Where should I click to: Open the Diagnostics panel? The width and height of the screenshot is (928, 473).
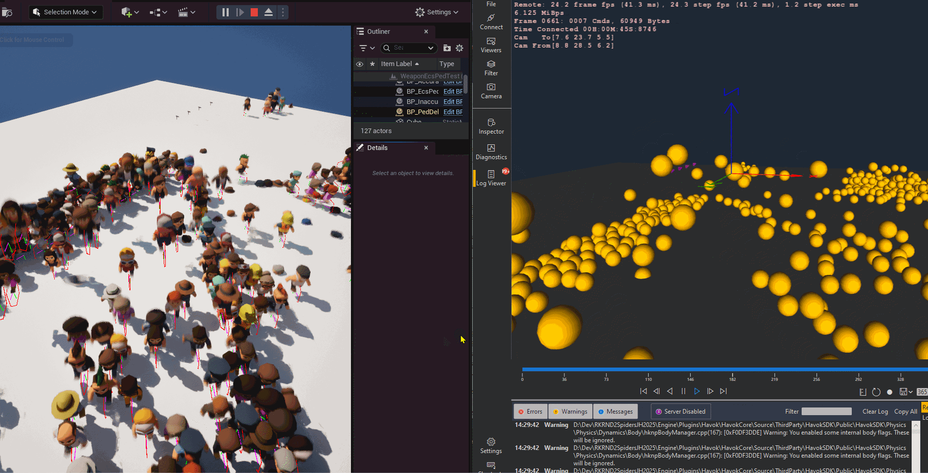(491, 152)
